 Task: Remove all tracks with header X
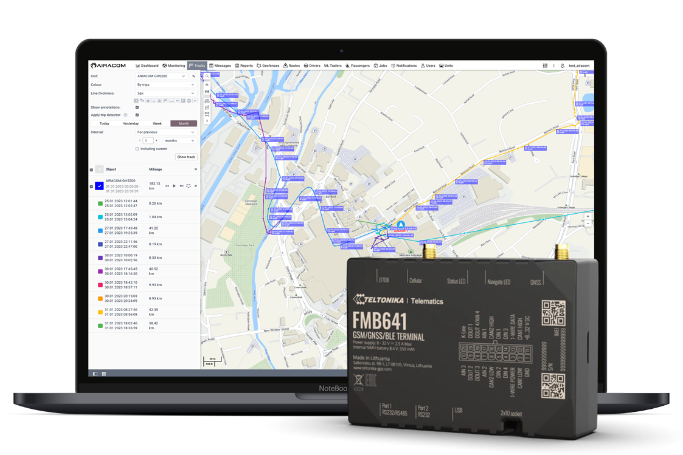196,169
